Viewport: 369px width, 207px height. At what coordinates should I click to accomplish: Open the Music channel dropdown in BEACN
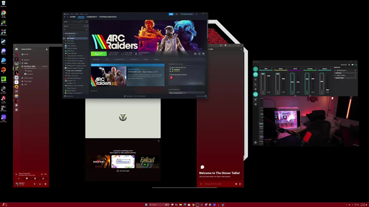click(301, 68)
